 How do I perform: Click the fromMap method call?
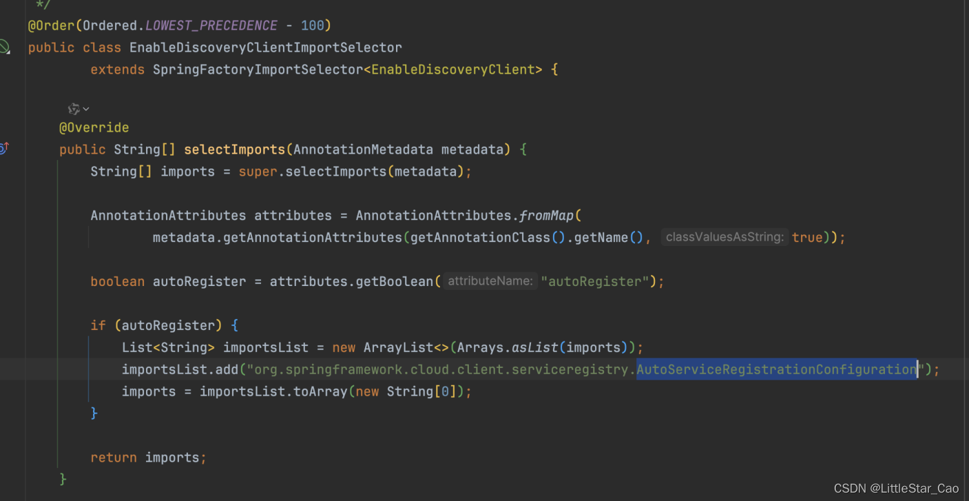click(x=547, y=216)
